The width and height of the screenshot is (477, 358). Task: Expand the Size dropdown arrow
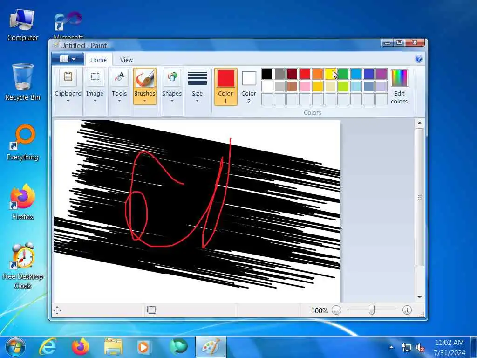point(197,101)
